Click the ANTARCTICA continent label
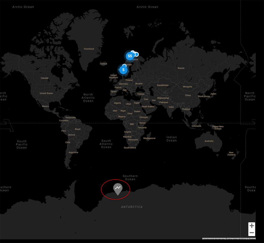 pyautogui.click(x=132, y=207)
